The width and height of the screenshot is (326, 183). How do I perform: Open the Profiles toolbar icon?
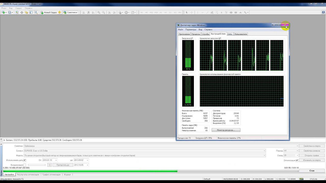10,12
